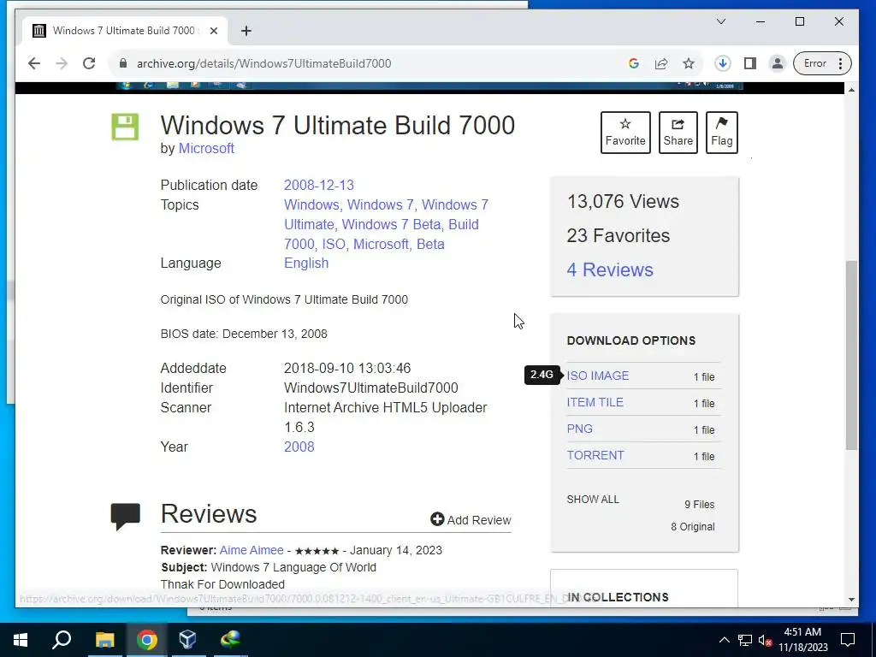The image size is (876, 657).
Task: Select the Windows 7 Ultimate Build 7000 tab
Action: (x=126, y=31)
